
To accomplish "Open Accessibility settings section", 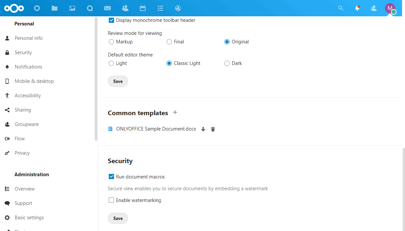I will [x=28, y=96].
